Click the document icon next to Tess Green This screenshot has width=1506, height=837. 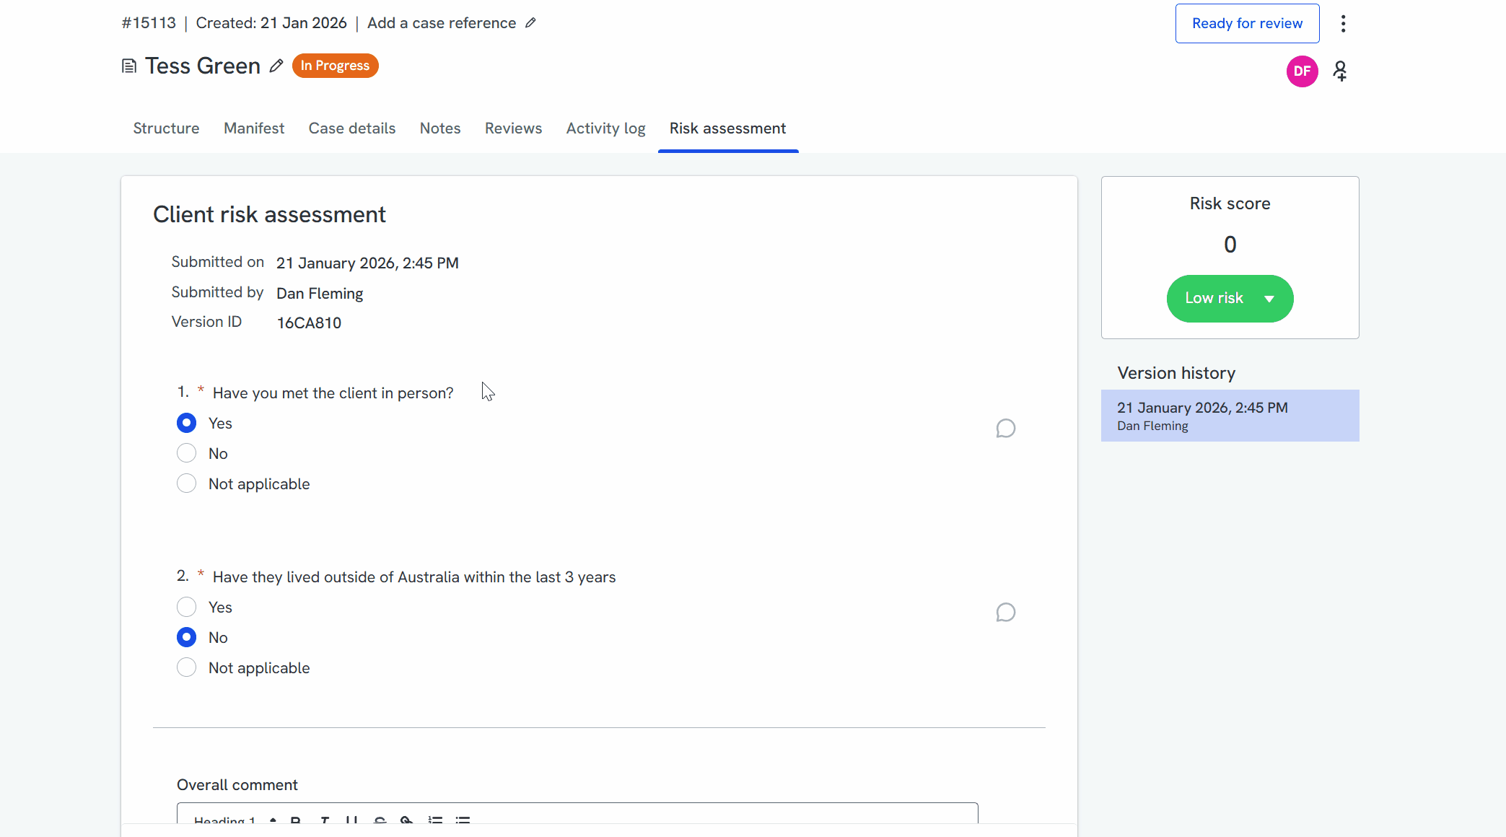click(129, 66)
